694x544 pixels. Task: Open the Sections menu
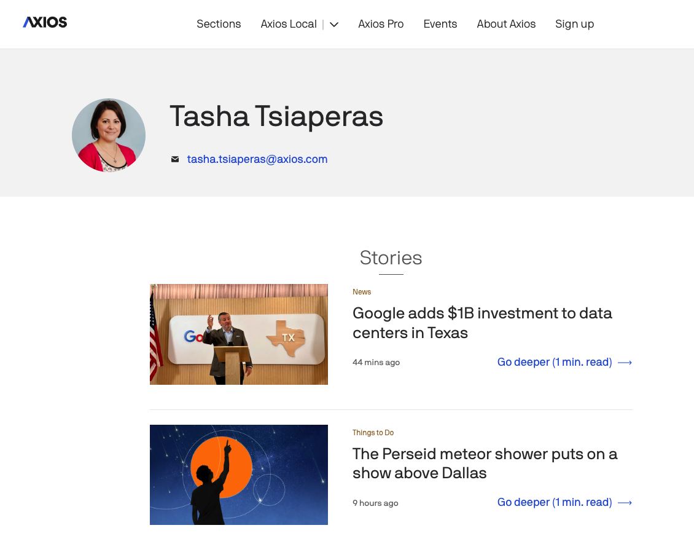[219, 24]
